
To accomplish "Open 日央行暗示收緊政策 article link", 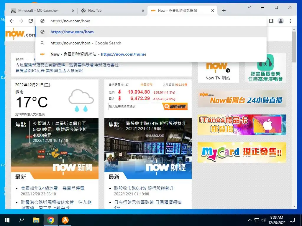I will [148, 205].
